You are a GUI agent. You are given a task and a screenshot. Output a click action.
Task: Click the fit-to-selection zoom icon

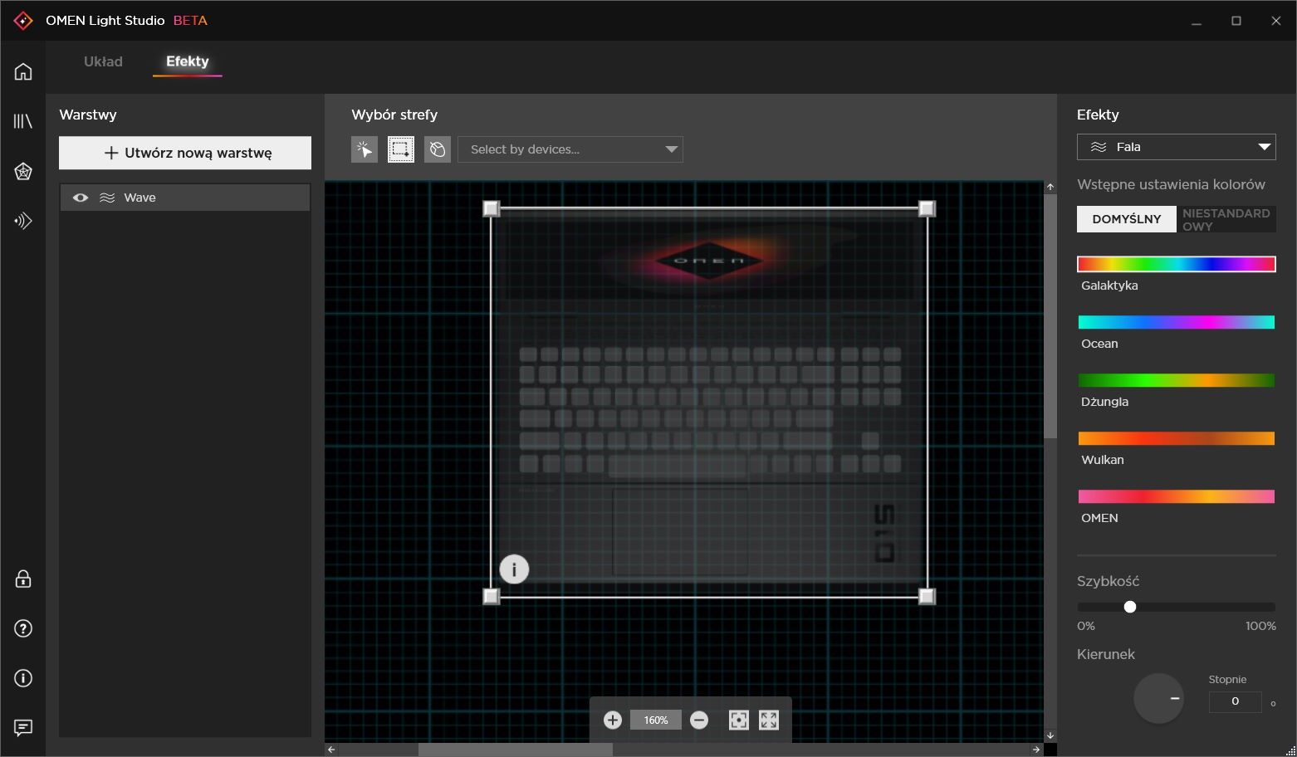[738, 720]
